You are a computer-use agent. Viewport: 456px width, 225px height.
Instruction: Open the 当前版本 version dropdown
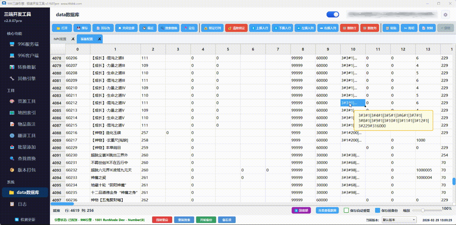click(x=399, y=220)
